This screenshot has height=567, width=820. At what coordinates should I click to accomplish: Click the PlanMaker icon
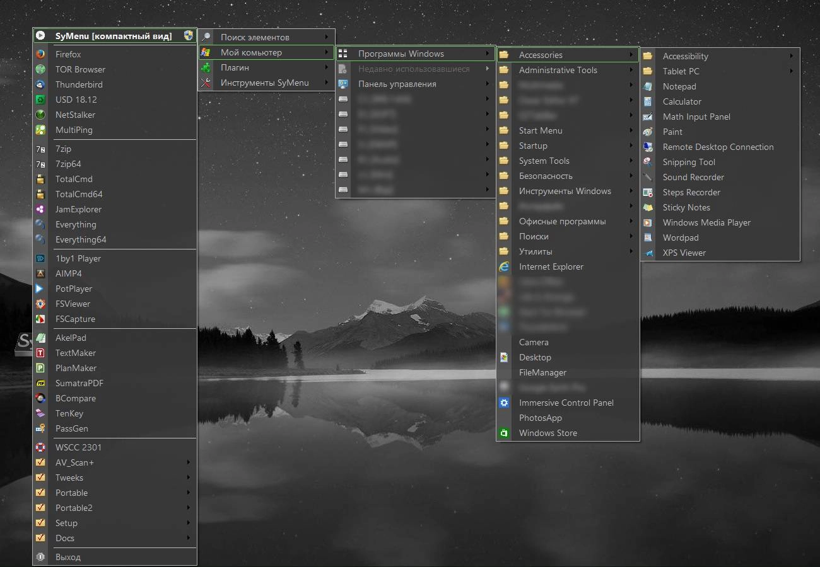[40, 368]
